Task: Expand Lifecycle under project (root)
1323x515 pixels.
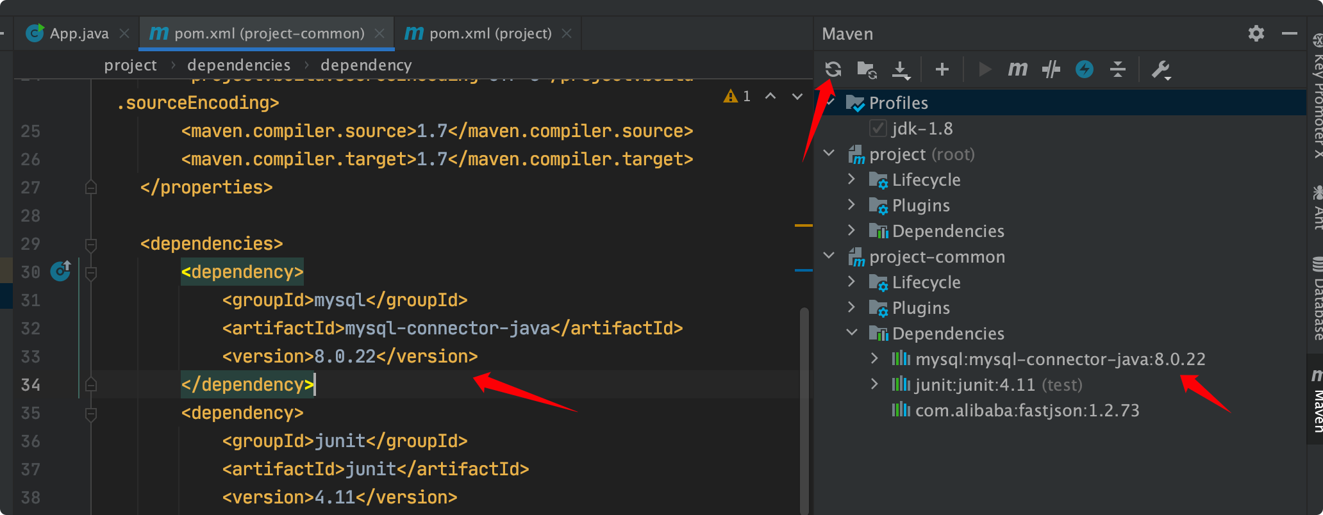Action: (851, 179)
